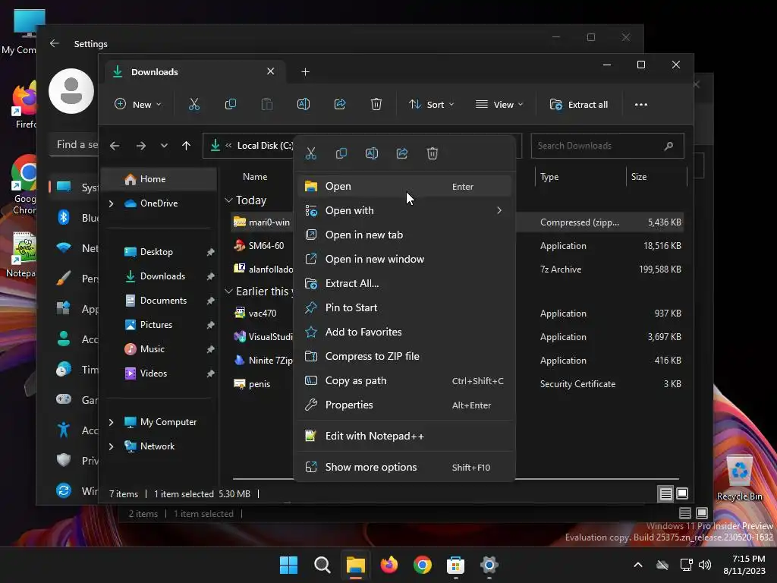Open taskbar Search
The width and height of the screenshot is (777, 583).
[x=322, y=565]
